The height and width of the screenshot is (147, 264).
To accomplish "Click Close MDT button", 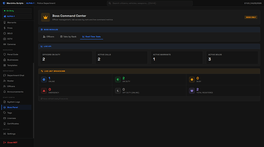I will click(10, 142).
